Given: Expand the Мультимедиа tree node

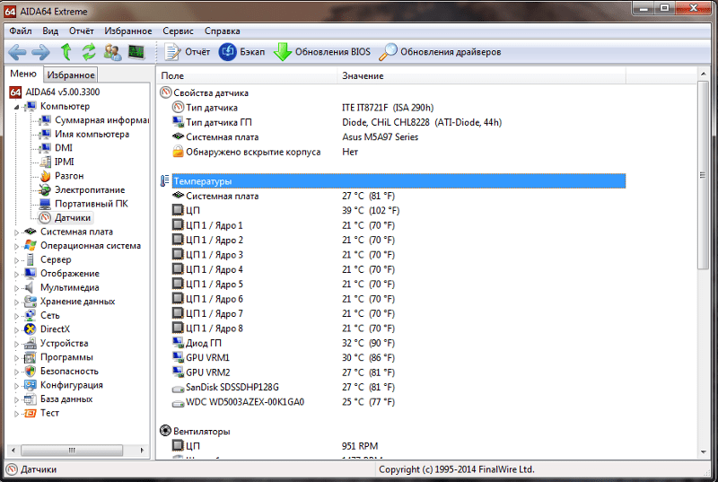Looking at the screenshot, I should click(x=16, y=288).
